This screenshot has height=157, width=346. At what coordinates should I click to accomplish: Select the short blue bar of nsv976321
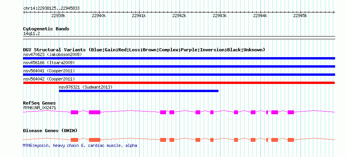[x=138, y=91]
